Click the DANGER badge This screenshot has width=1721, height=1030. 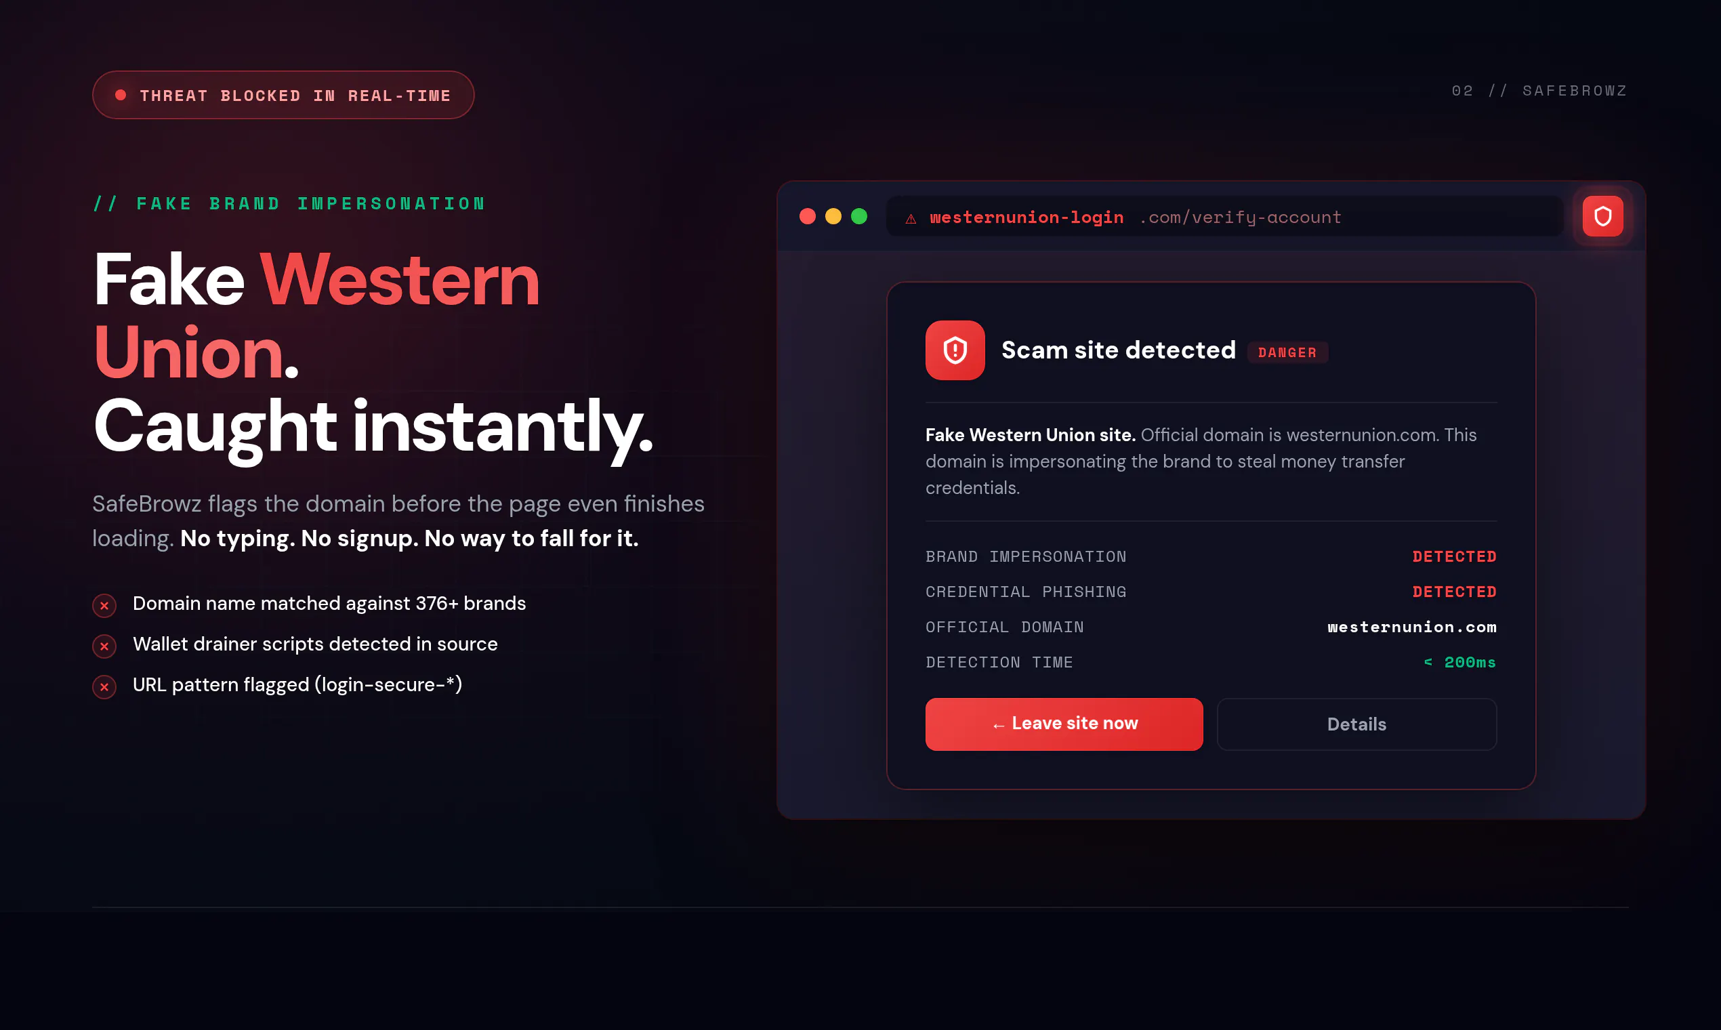tap(1287, 352)
